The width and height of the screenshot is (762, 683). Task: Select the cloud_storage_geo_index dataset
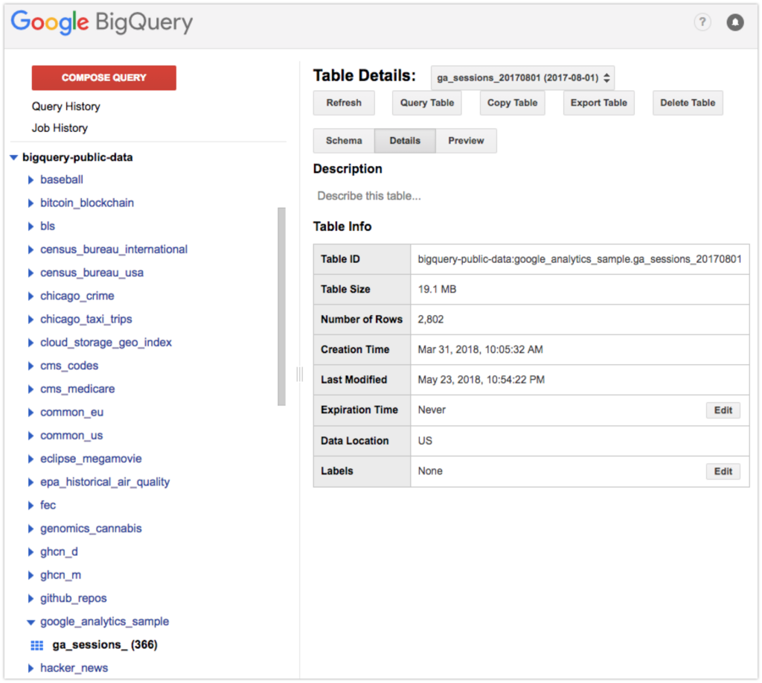pos(106,343)
